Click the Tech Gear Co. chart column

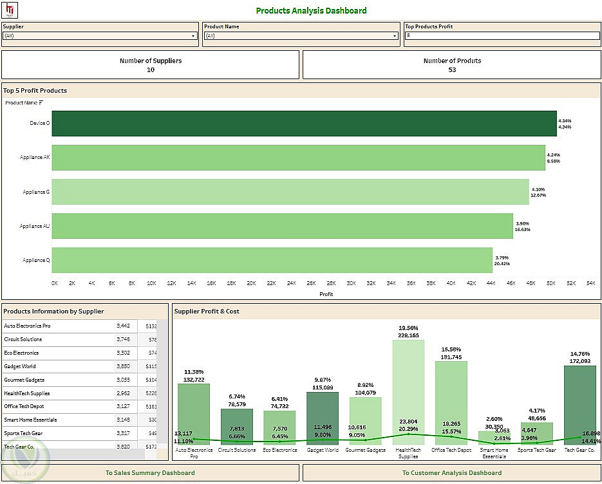pyautogui.click(x=579, y=405)
